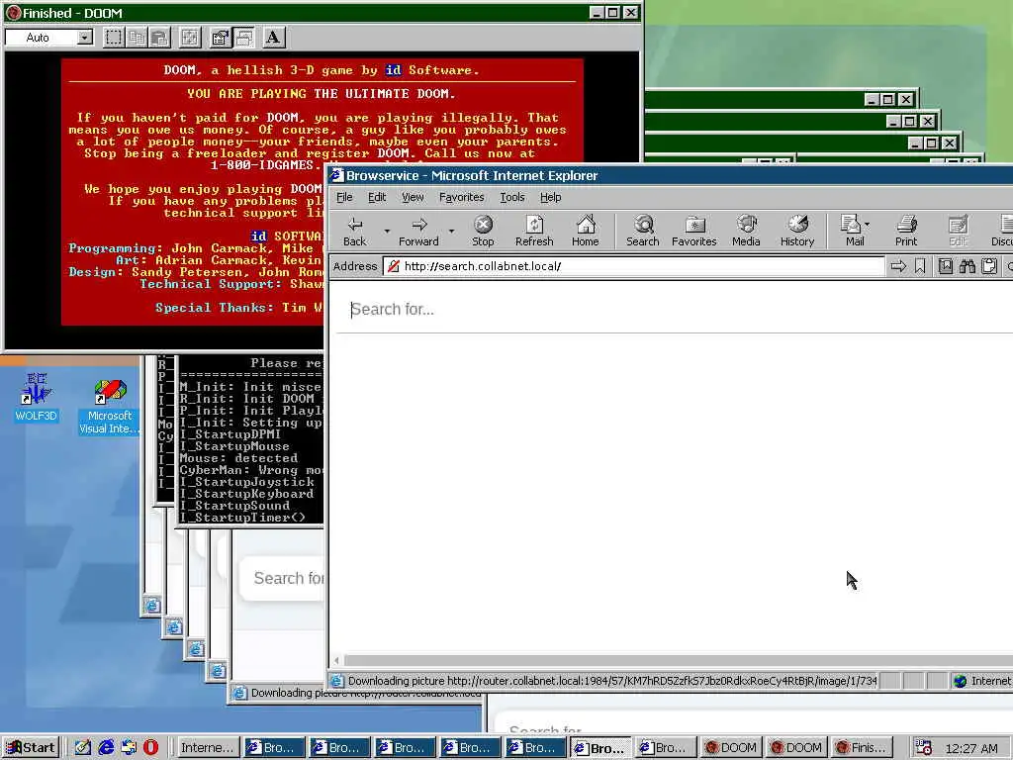Click the address bar URL field
Screen dimensions: 1013x760
[633, 266]
